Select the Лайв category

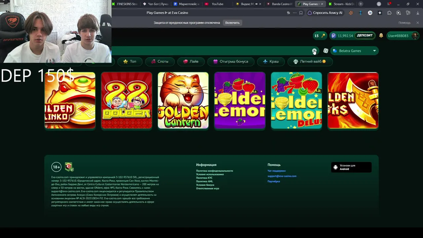tap(191, 61)
